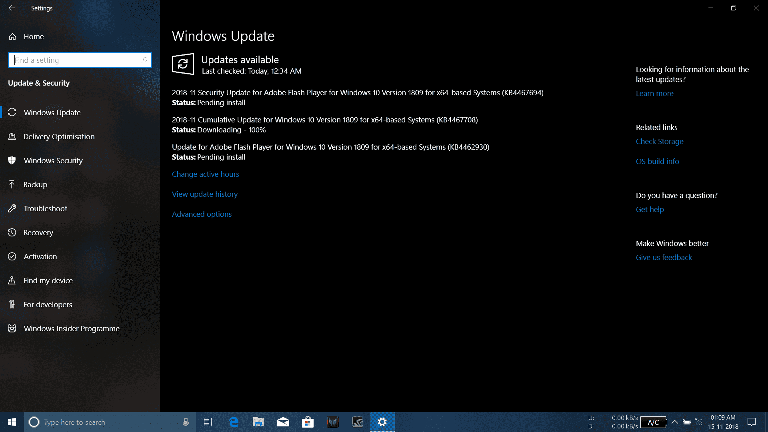Open Predator app from taskbar
The width and height of the screenshot is (768, 432).
click(333, 422)
